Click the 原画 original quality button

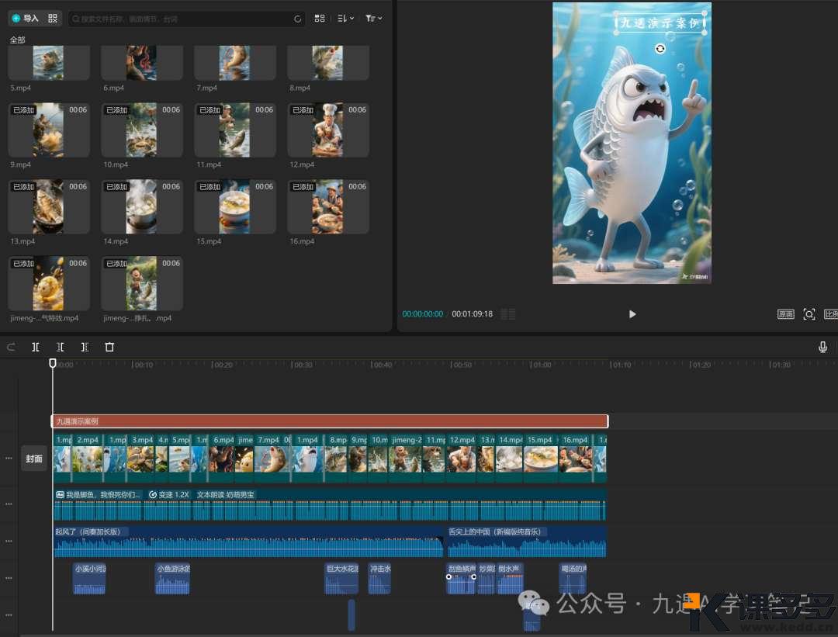(785, 314)
